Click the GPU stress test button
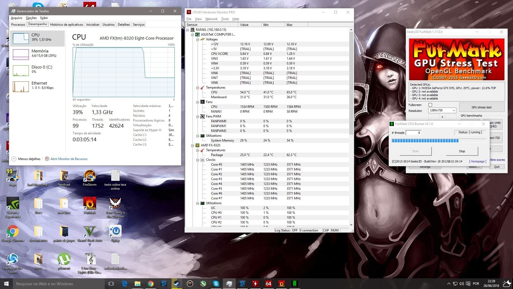Image resolution: width=513 pixels, height=289 pixels. pos(481,107)
